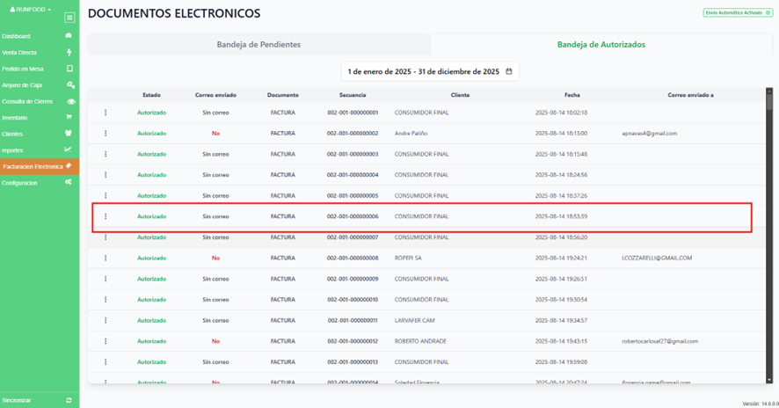Click the people icon beside Clientes
Image resolution: width=779 pixels, height=408 pixels.
click(x=69, y=133)
